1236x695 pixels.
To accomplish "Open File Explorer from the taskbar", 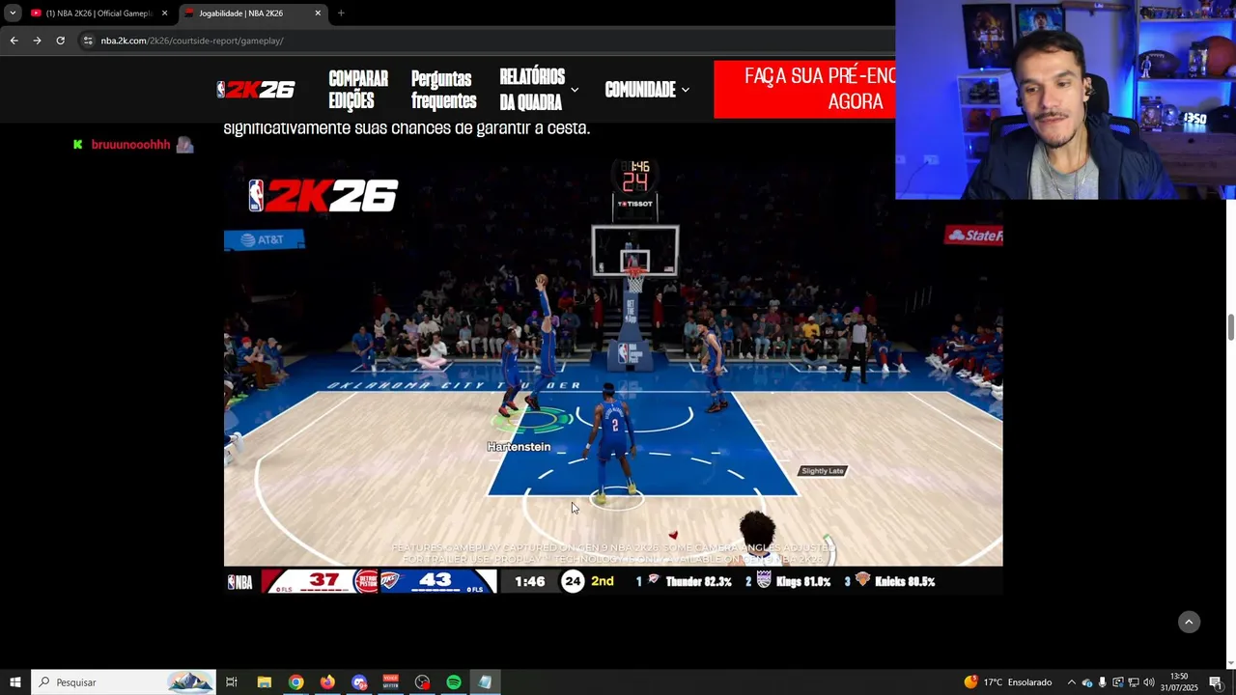I will coord(264,682).
